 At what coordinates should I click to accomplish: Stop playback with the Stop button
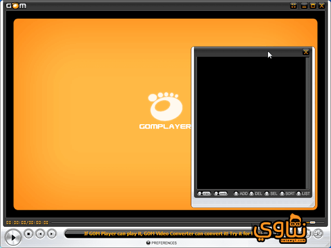(28, 234)
